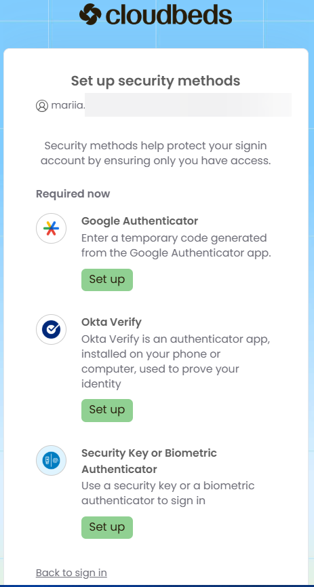Click the biometric authenticator sign in description
This screenshot has width=314, height=587.
(x=168, y=493)
